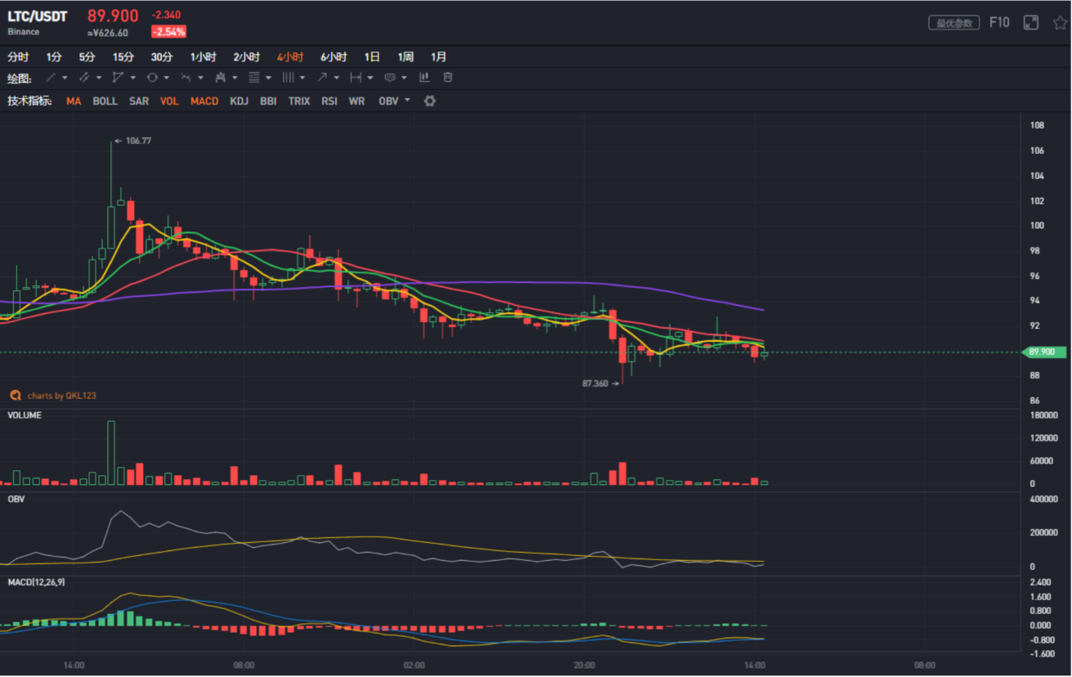This screenshot has height=677, width=1072.
Task: Click the circle shape drawing tool
Action: click(x=152, y=78)
